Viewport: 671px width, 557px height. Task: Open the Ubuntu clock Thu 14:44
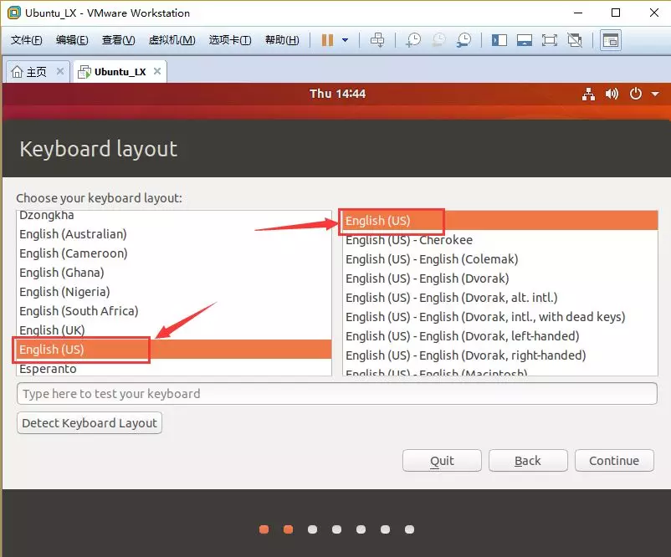[338, 94]
